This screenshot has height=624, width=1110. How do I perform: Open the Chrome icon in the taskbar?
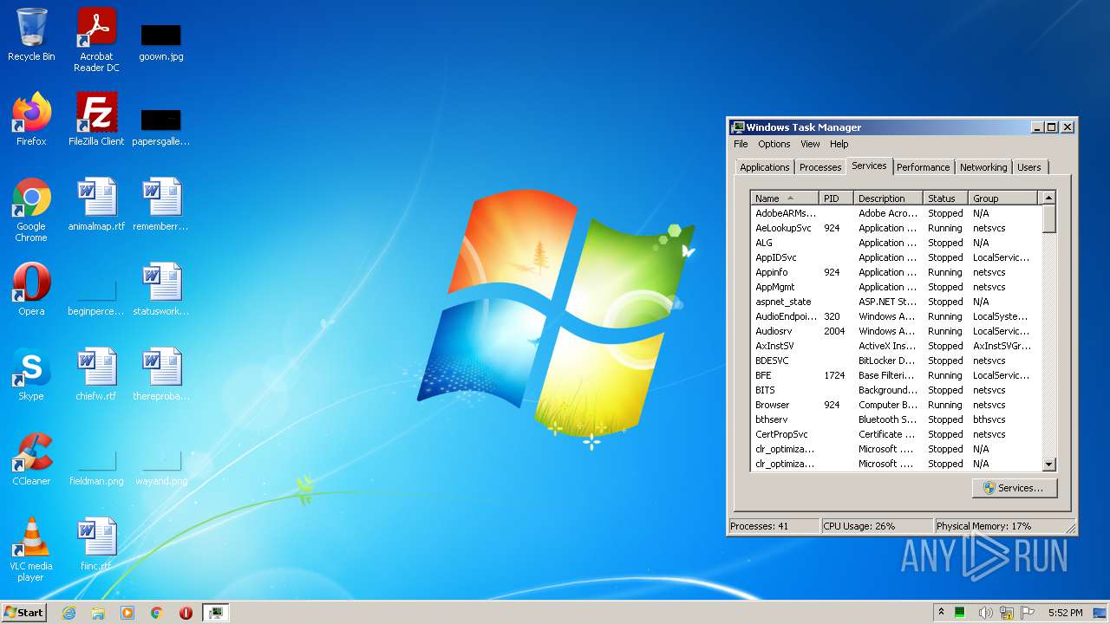[x=157, y=613]
